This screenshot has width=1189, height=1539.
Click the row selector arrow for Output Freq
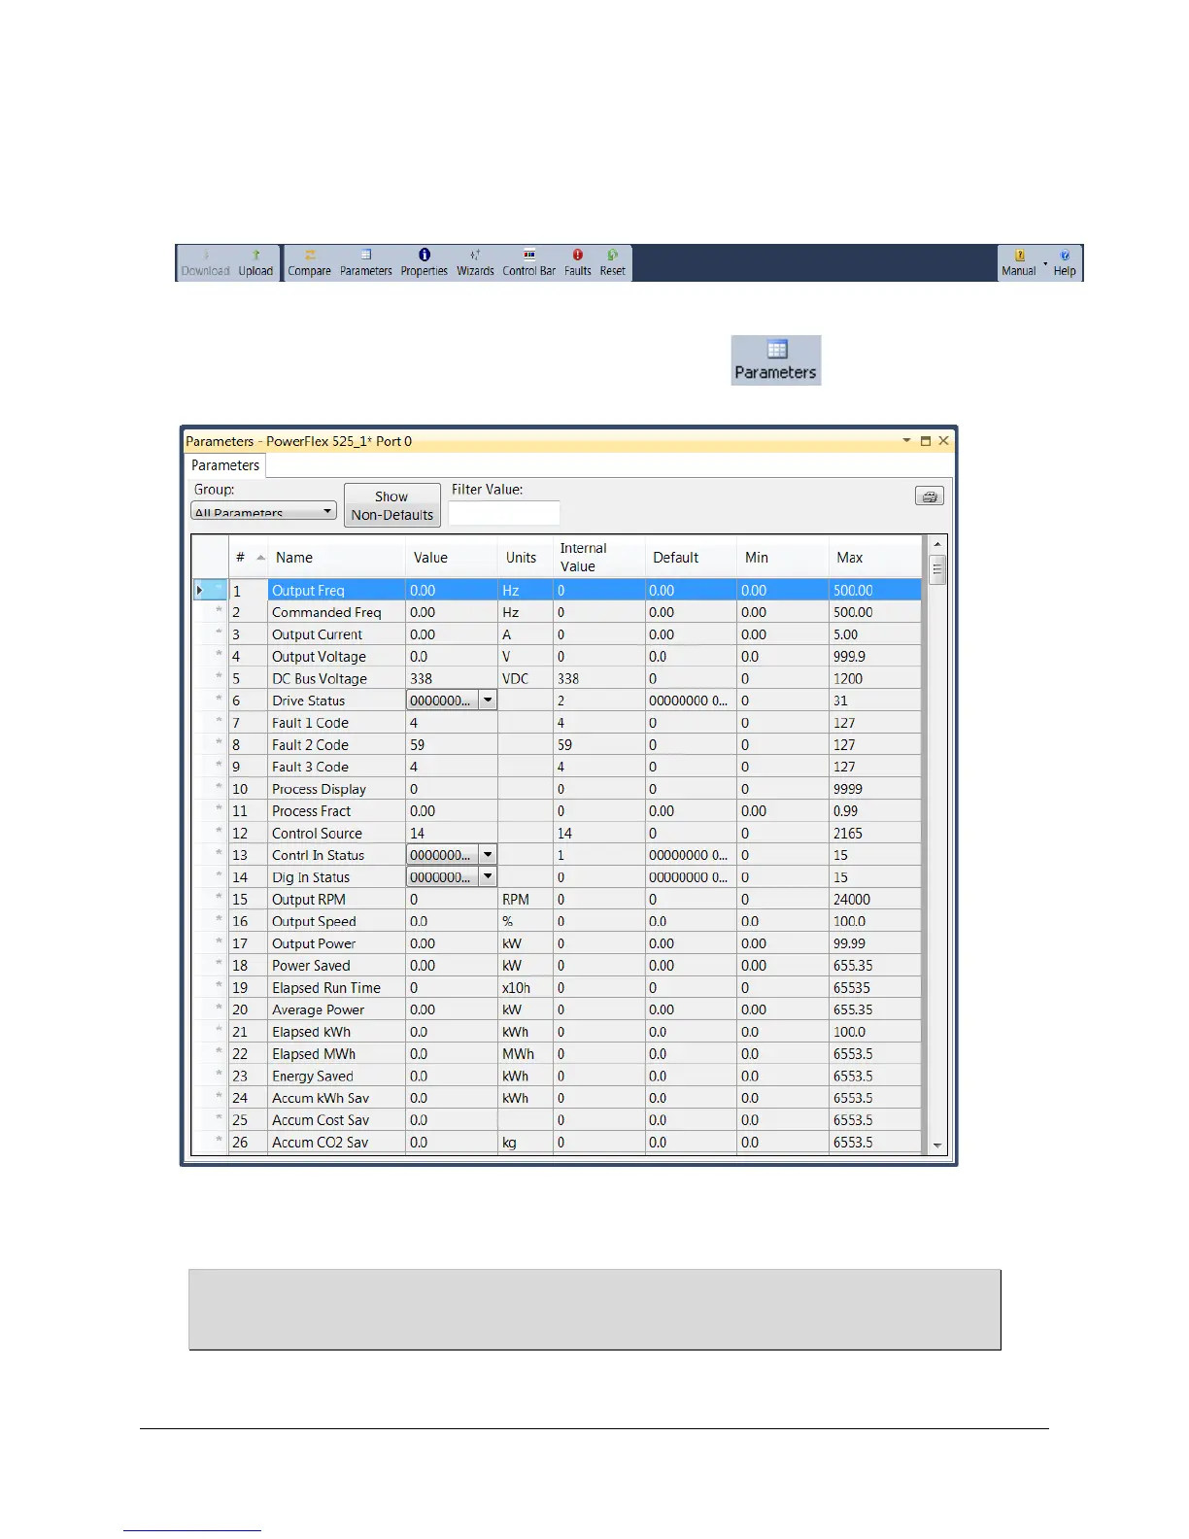pos(199,591)
